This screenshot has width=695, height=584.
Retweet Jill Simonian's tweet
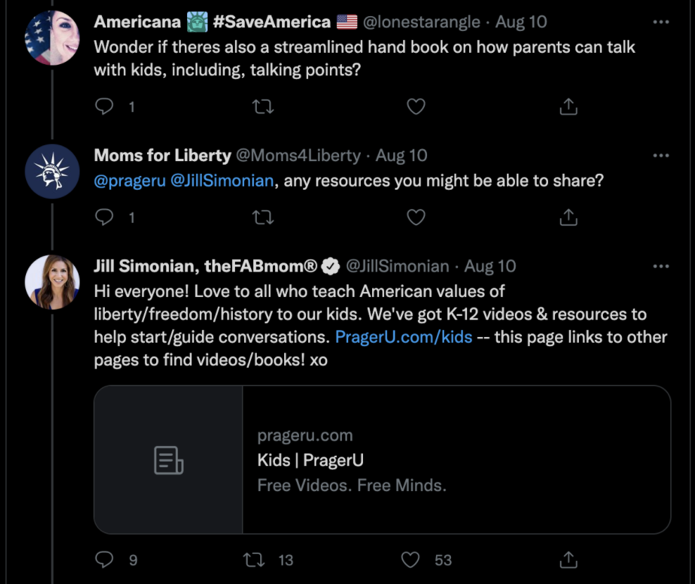(253, 559)
